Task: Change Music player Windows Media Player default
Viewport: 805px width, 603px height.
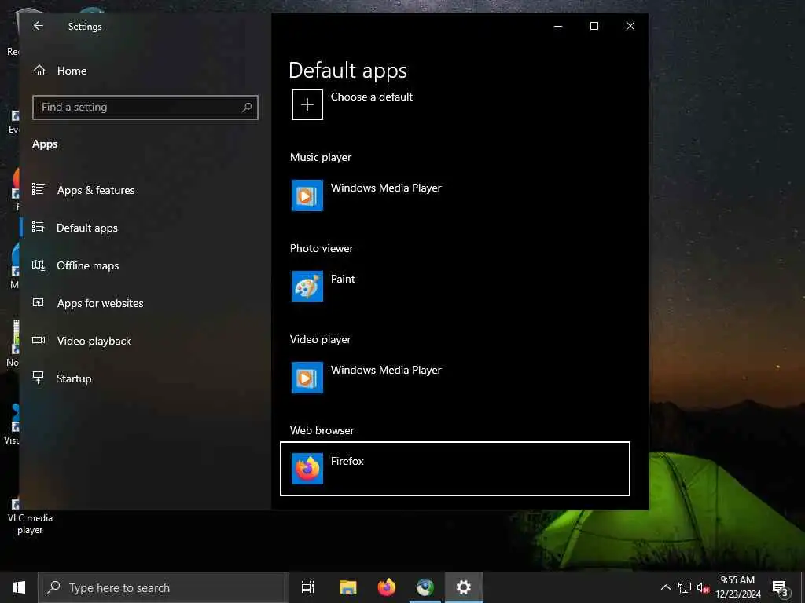Action: pos(455,196)
